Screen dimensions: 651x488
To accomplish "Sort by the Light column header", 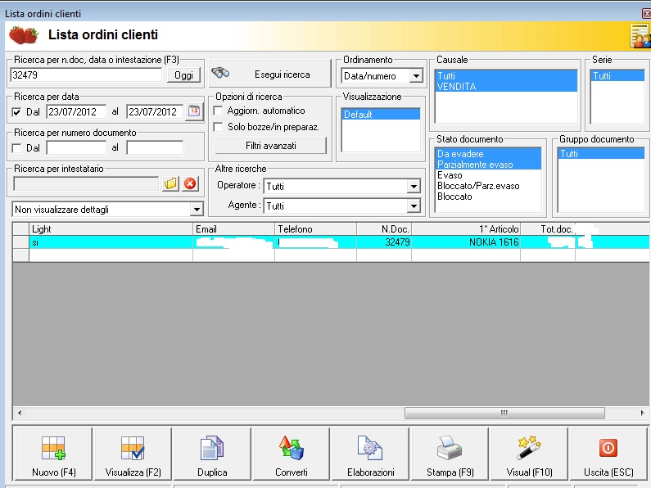I will pos(111,229).
